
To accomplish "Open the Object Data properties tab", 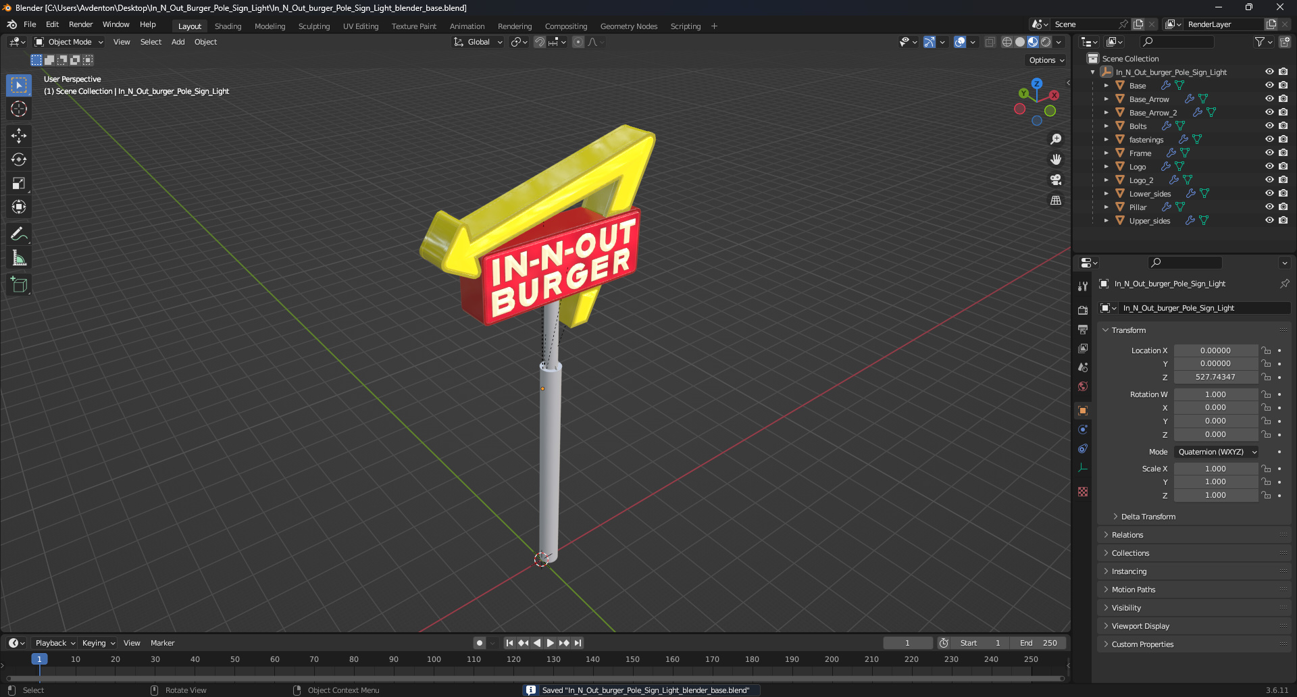I will point(1083,467).
